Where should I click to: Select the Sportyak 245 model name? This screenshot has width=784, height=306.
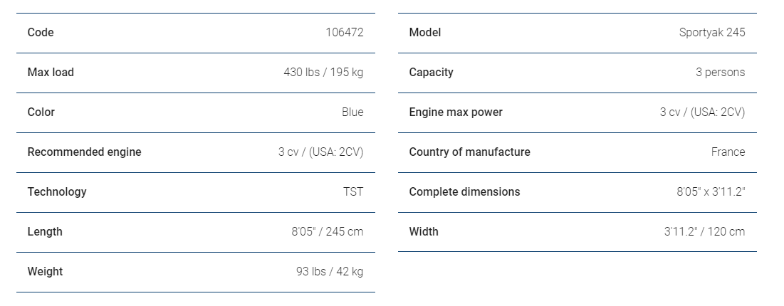pyautogui.click(x=712, y=33)
